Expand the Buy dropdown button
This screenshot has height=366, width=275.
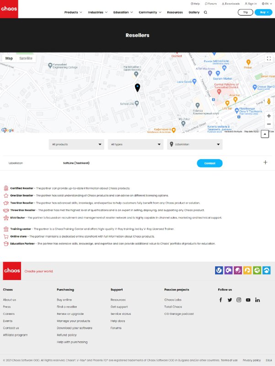(x=263, y=12)
